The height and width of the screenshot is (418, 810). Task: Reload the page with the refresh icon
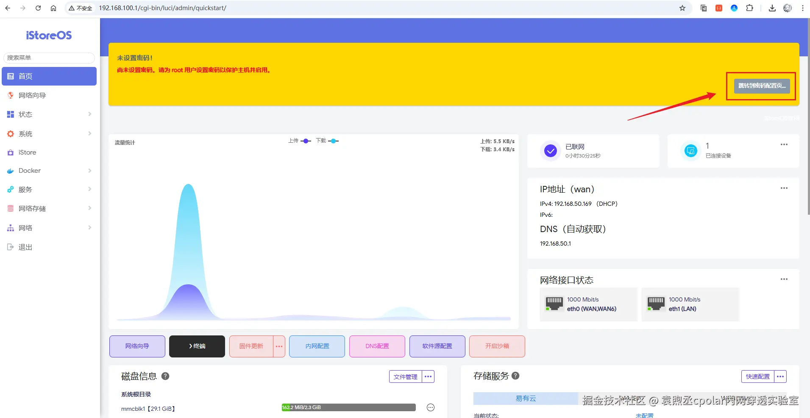(x=38, y=8)
